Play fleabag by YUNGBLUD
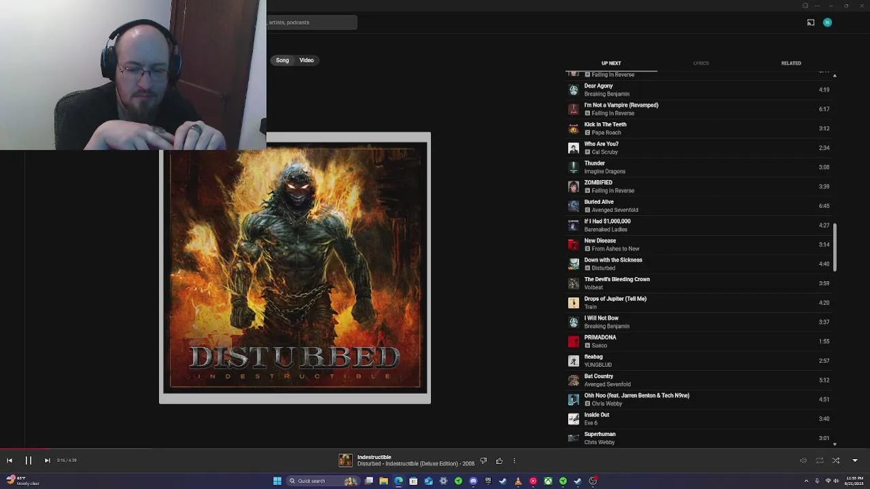The height and width of the screenshot is (489, 870). click(700, 361)
